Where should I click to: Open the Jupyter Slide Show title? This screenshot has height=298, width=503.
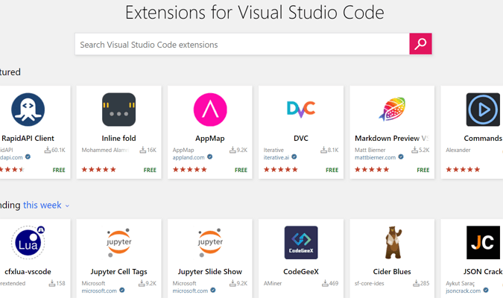point(210,272)
